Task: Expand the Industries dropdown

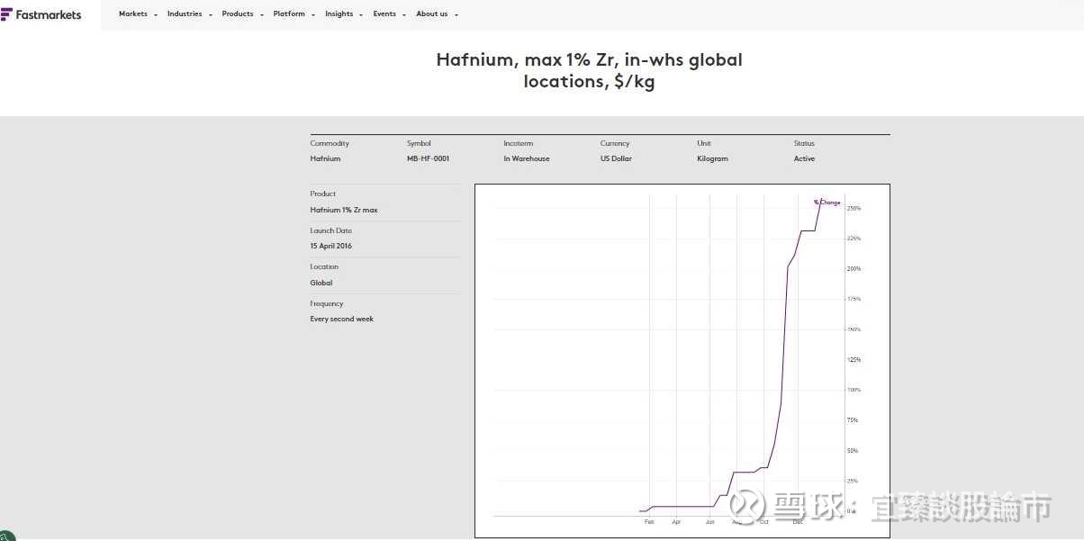Action: [x=190, y=14]
